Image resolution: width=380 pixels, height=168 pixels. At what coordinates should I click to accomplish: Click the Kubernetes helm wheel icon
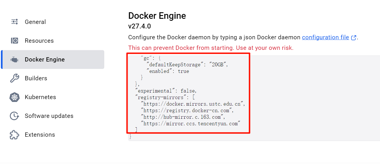click(x=15, y=97)
